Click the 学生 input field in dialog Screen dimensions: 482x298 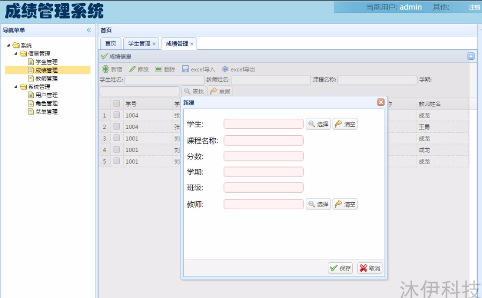pyautogui.click(x=263, y=124)
